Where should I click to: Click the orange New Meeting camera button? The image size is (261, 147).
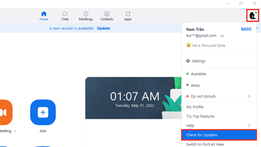[6, 112]
